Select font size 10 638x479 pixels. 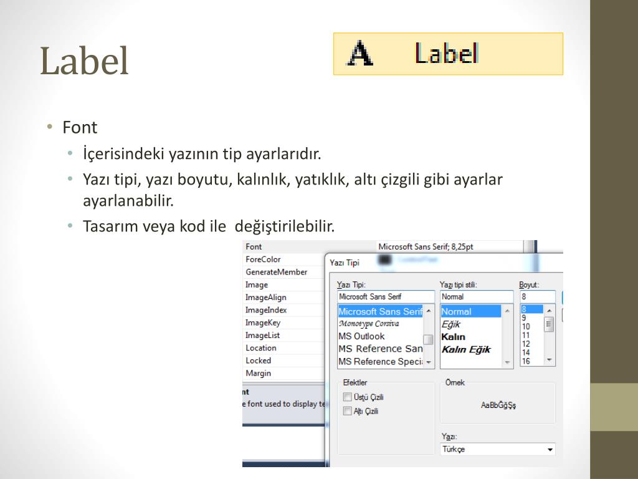pos(532,327)
